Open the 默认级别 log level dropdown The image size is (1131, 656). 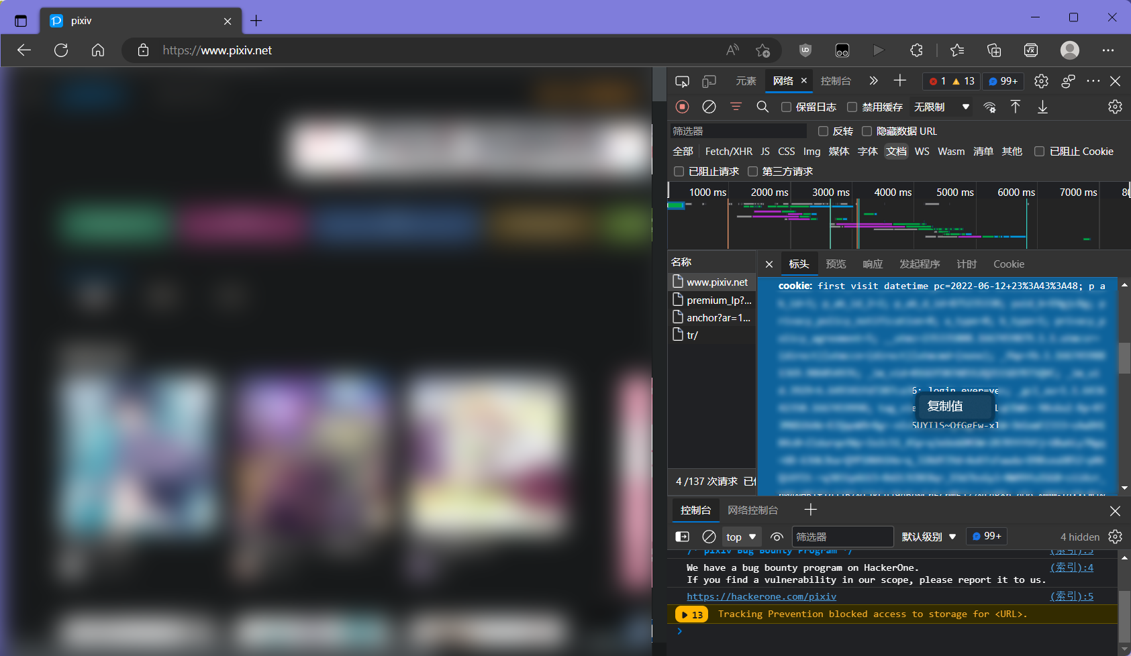(x=928, y=537)
